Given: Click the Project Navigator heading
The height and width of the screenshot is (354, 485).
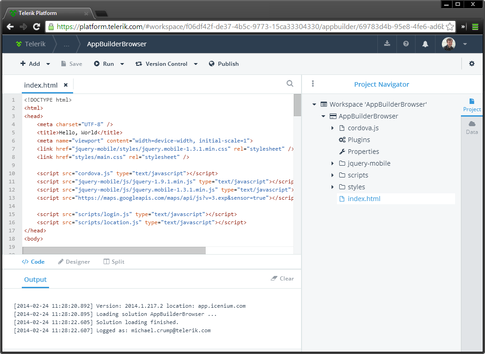Looking at the screenshot, I should click(x=381, y=84).
